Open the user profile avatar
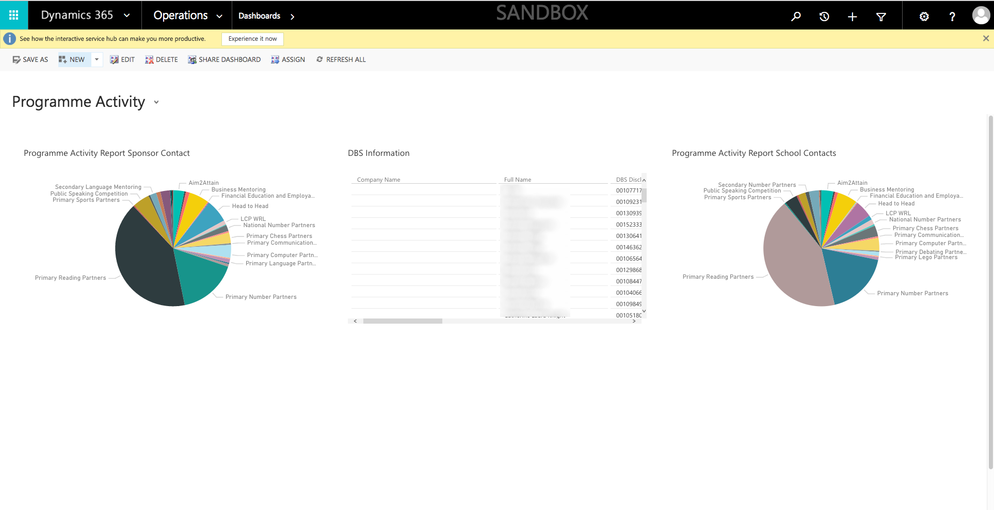The width and height of the screenshot is (994, 510). [981, 15]
